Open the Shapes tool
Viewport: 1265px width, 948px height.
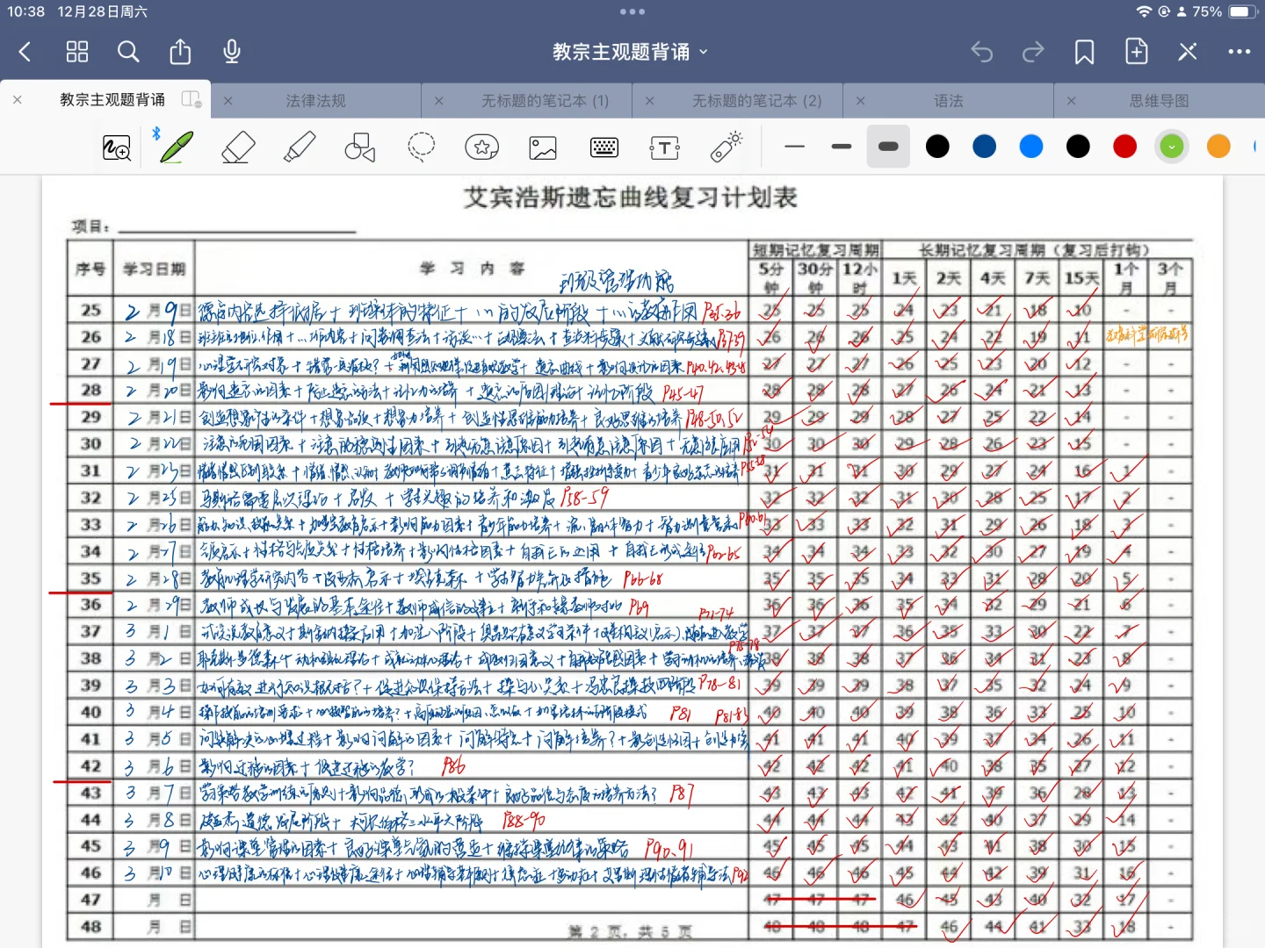[359, 147]
